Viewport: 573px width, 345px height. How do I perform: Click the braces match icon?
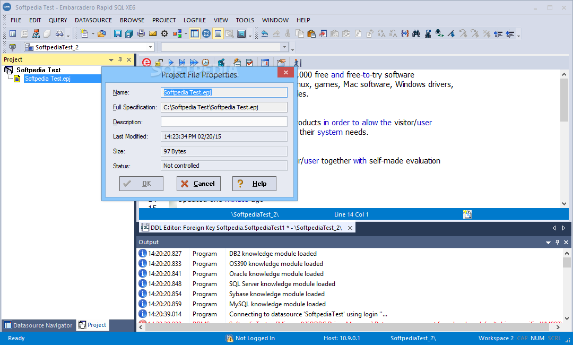click(x=404, y=34)
